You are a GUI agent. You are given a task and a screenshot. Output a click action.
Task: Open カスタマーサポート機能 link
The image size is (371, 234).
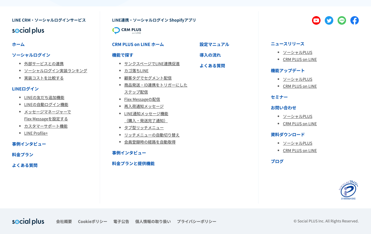click(46, 126)
